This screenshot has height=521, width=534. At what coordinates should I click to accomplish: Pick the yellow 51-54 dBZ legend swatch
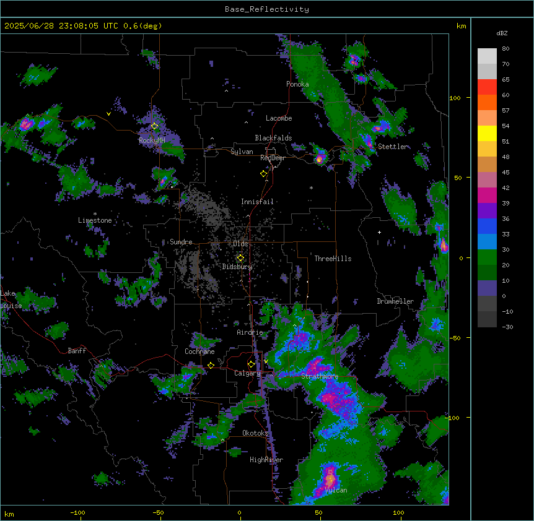487,133
